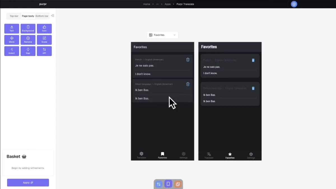Viewport: 336px width, 189px height.
Task: Select the Move refinement tool
Action: click(12, 40)
